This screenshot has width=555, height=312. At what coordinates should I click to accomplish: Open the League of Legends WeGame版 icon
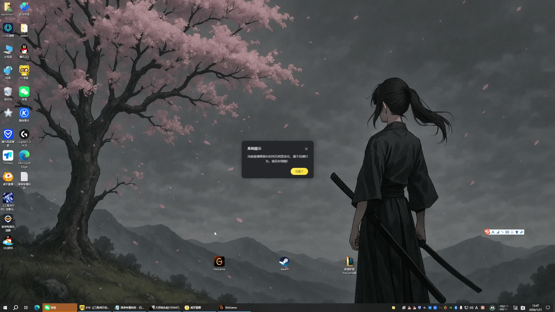tap(349, 262)
